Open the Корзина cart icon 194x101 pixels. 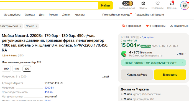172,3
